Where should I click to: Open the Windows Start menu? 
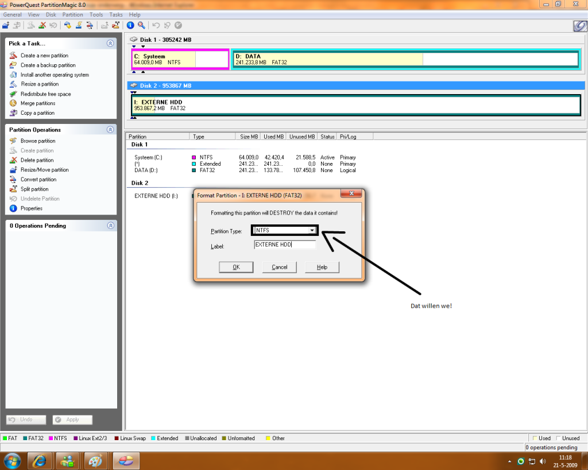point(11,460)
